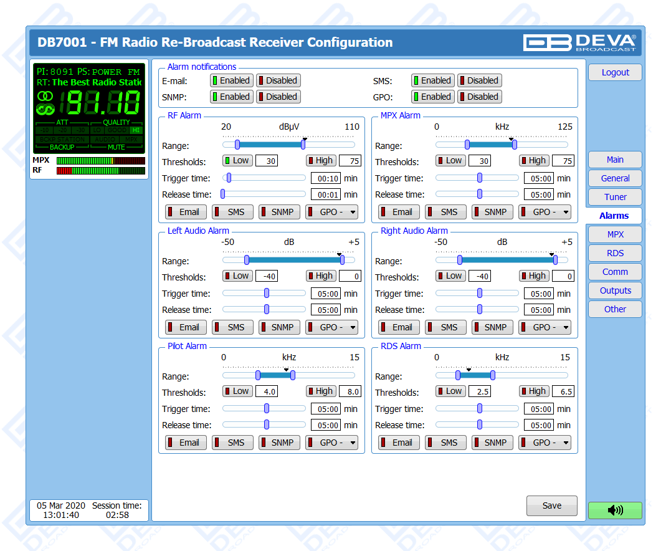
Task: Click the stereo indicator icon on the display
Action: (45, 97)
